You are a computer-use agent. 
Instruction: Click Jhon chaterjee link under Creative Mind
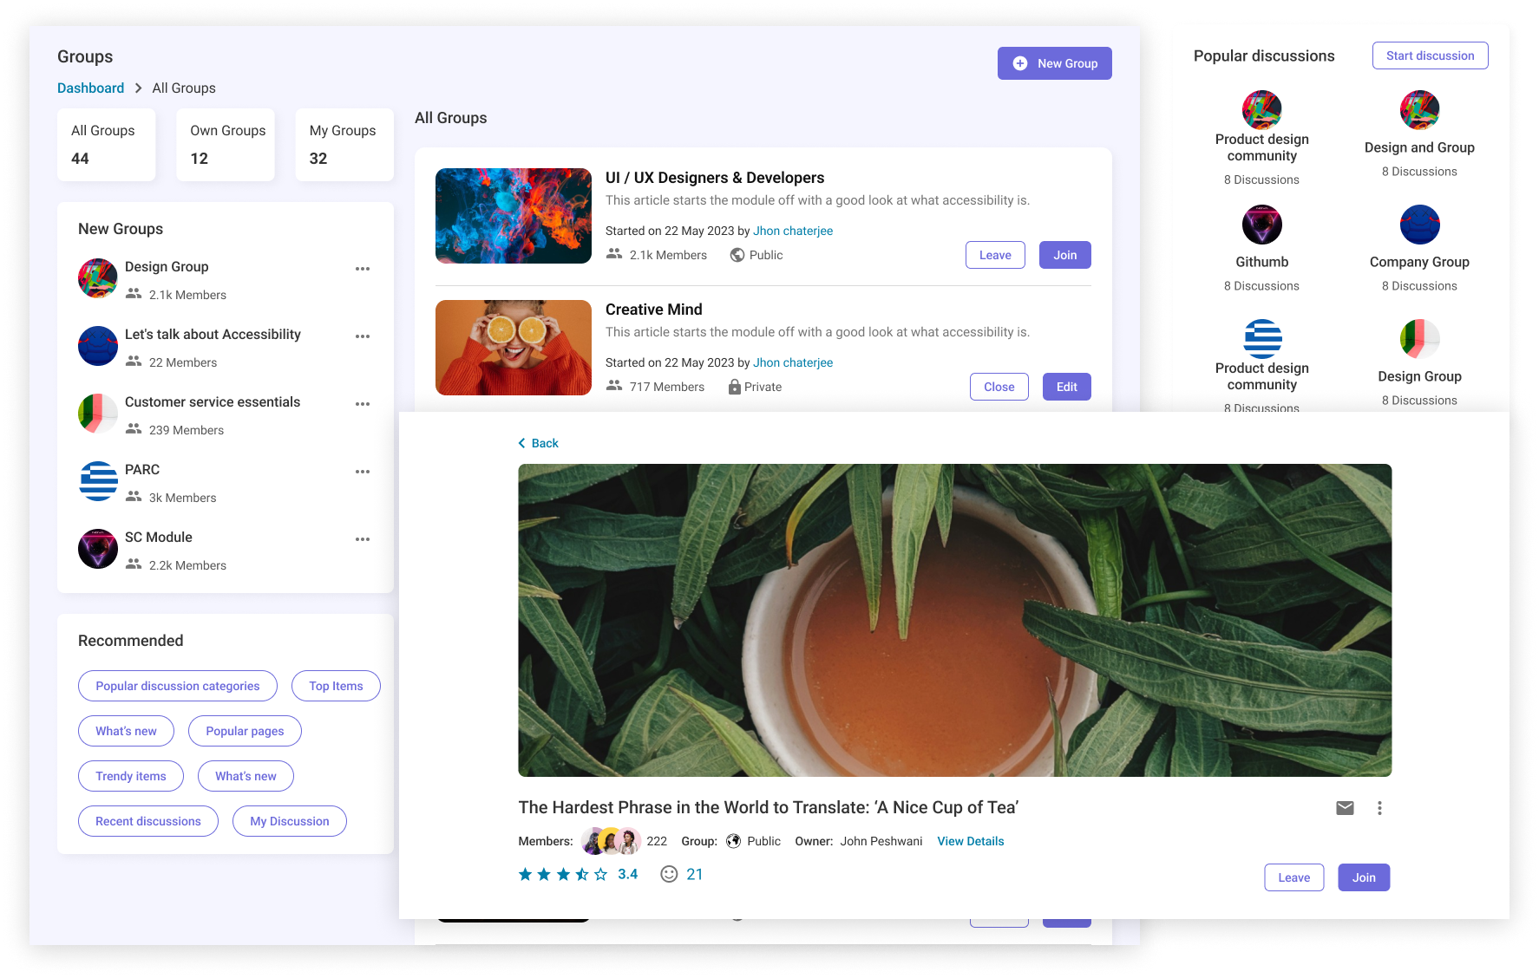click(x=793, y=362)
